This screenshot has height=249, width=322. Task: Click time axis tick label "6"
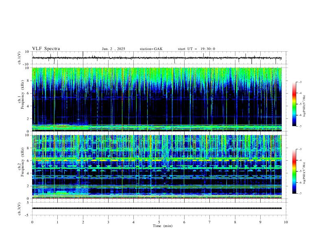pos(184,222)
